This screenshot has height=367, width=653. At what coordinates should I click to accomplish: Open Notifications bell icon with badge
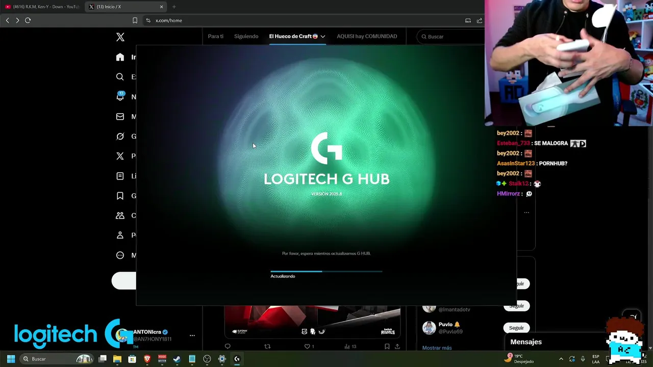tap(120, 96)
